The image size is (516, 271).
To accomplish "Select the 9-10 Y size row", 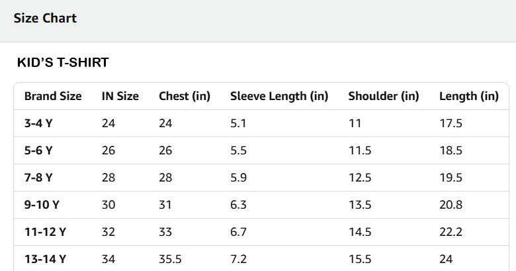I will [261, 205].
